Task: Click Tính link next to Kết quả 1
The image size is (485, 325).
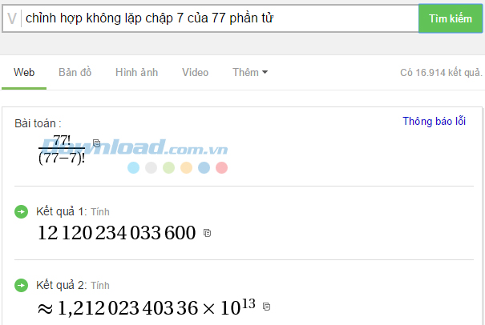Action: [100, 212]
